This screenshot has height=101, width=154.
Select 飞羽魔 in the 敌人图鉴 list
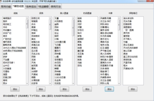click(58, 45)
